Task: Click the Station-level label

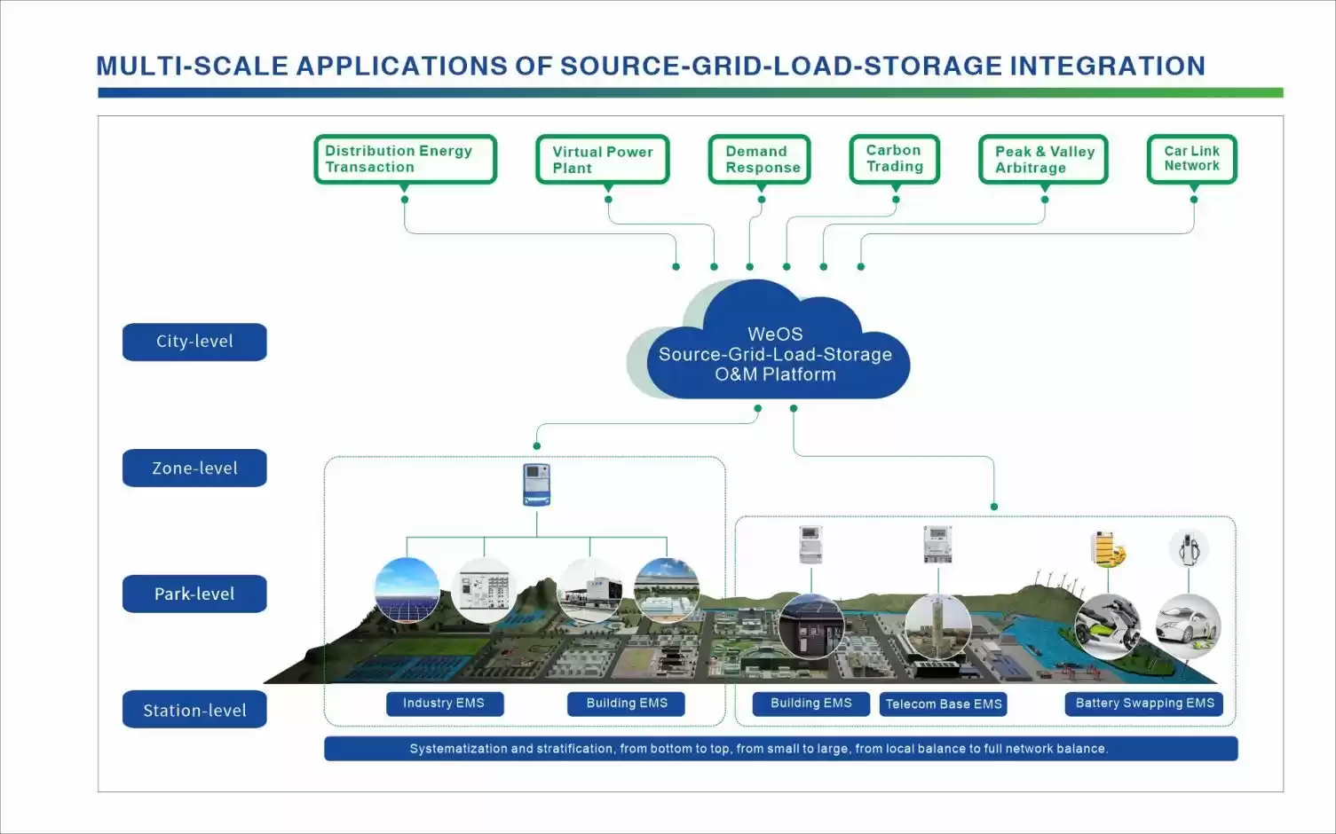Action: [194, 710]
